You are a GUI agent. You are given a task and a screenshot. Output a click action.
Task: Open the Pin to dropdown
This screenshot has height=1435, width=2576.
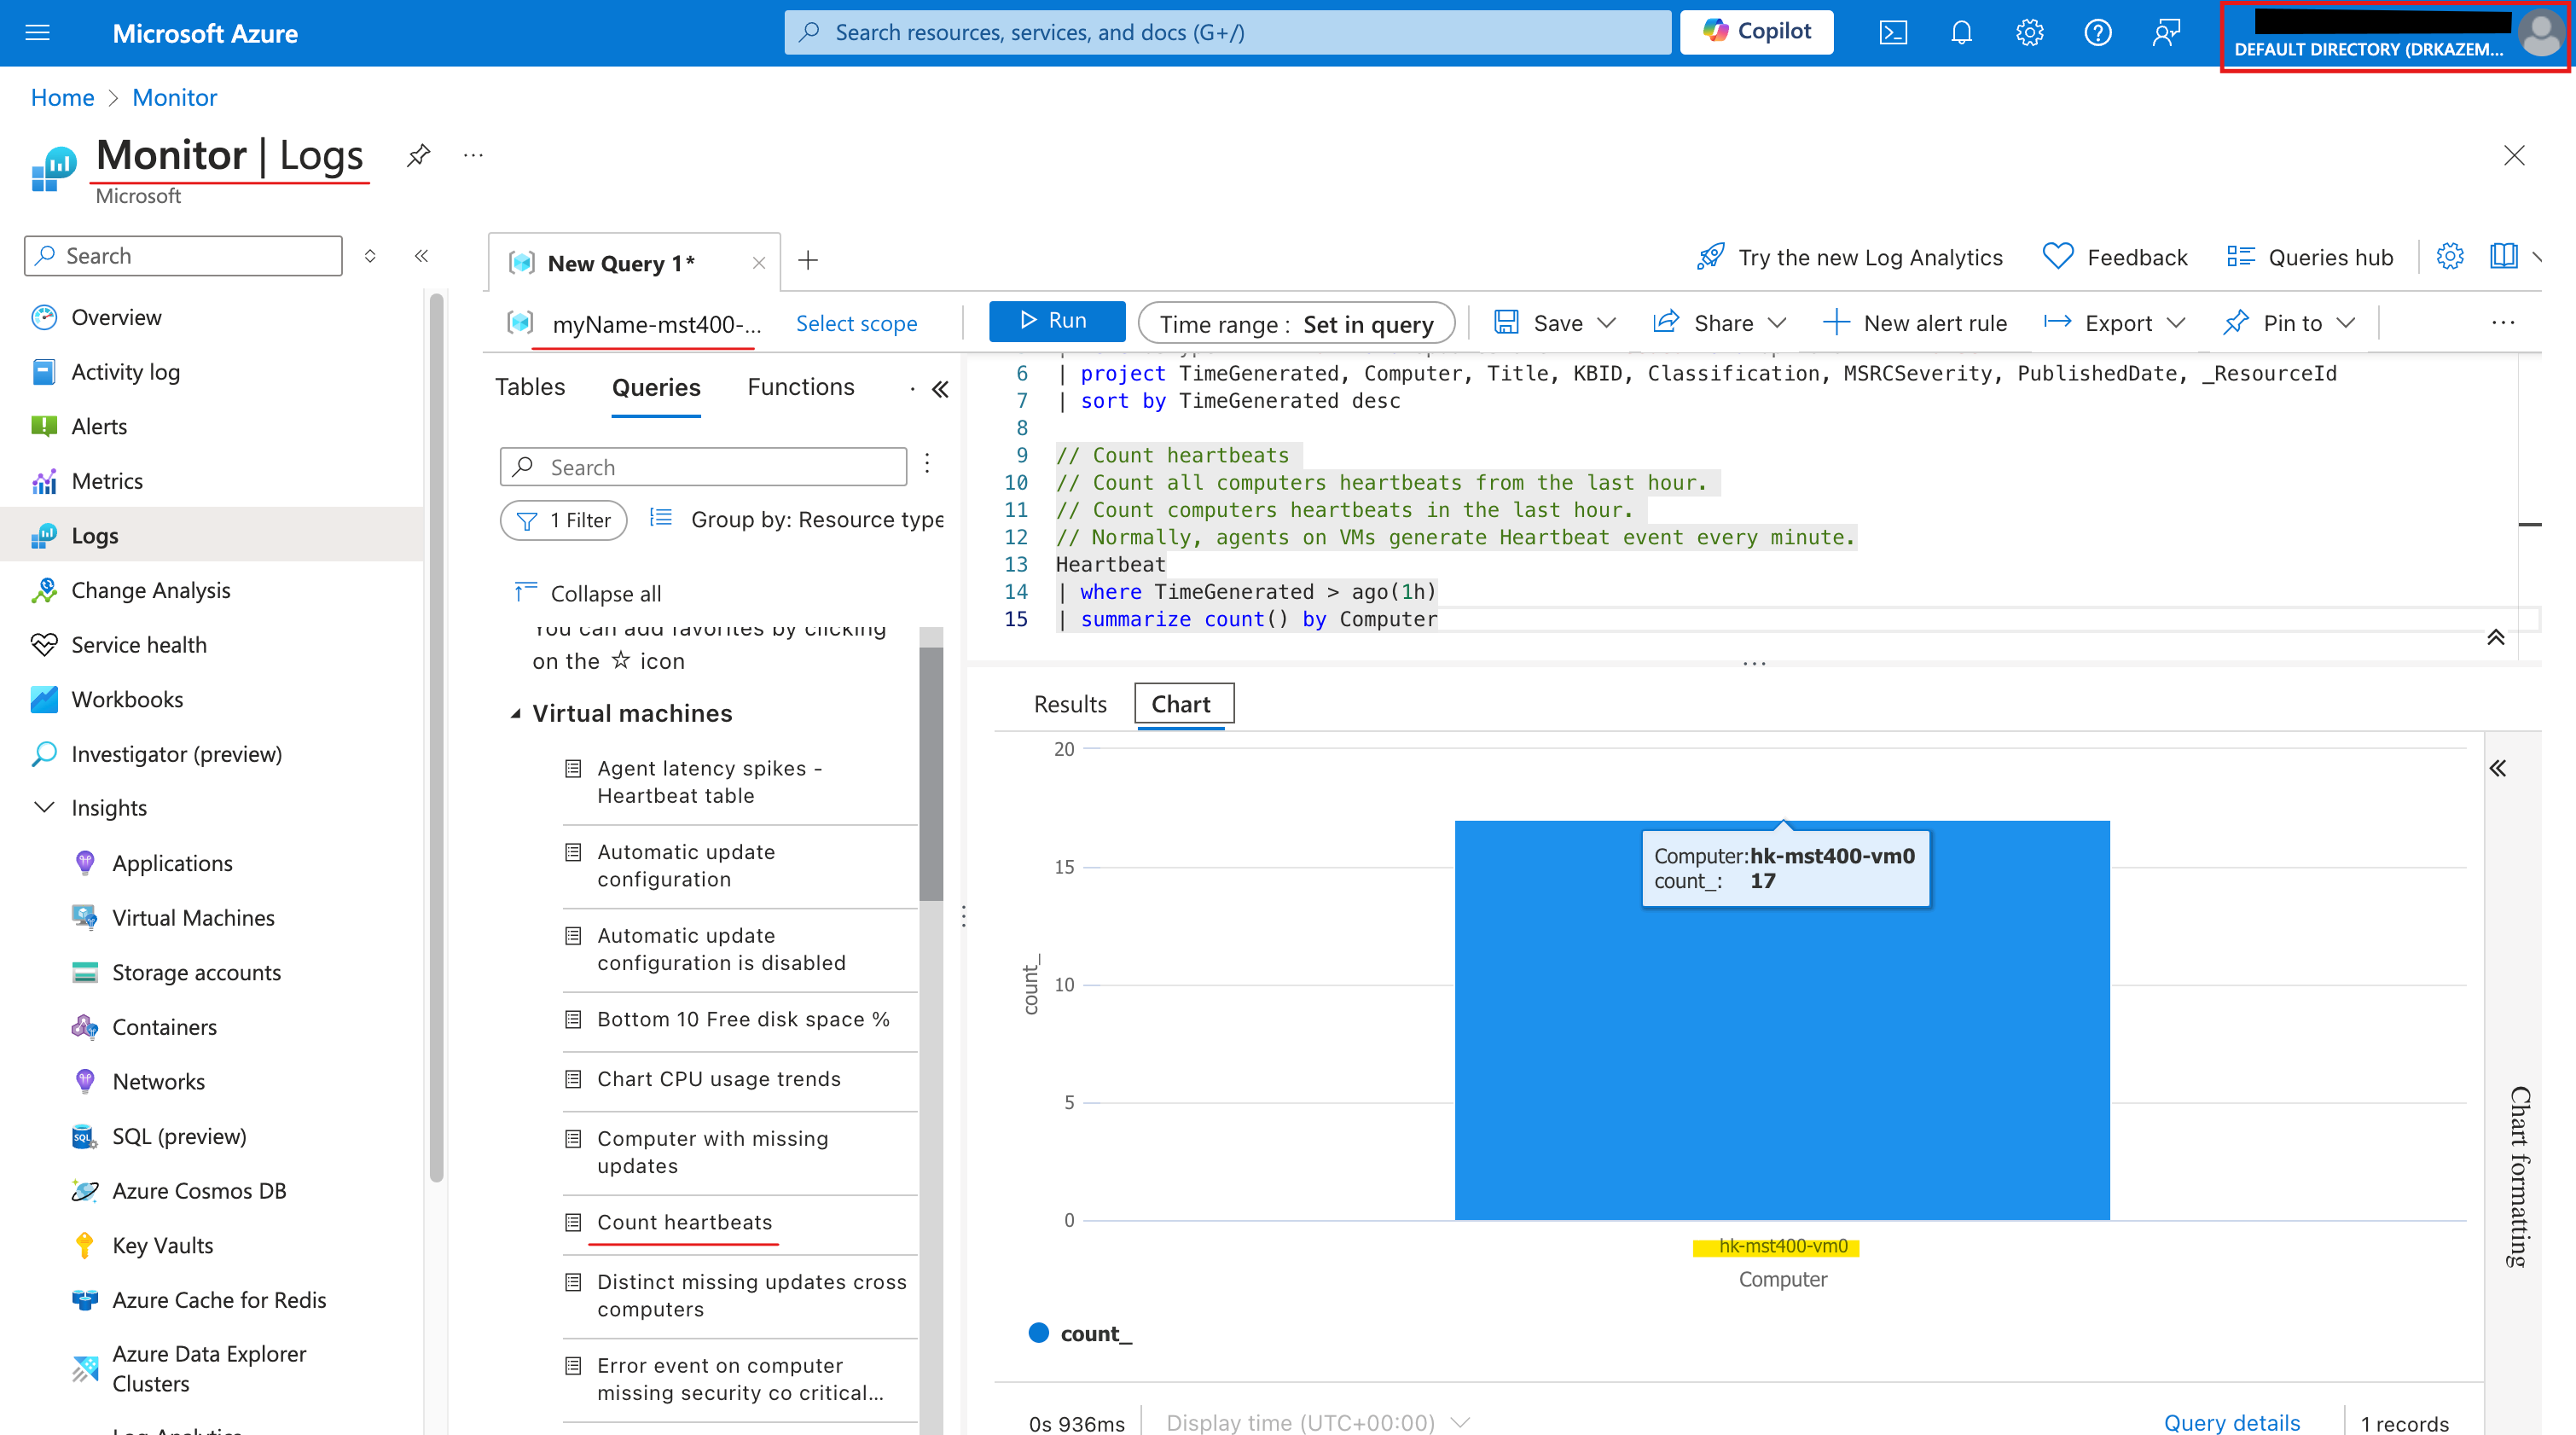(x=2289, y=322)
